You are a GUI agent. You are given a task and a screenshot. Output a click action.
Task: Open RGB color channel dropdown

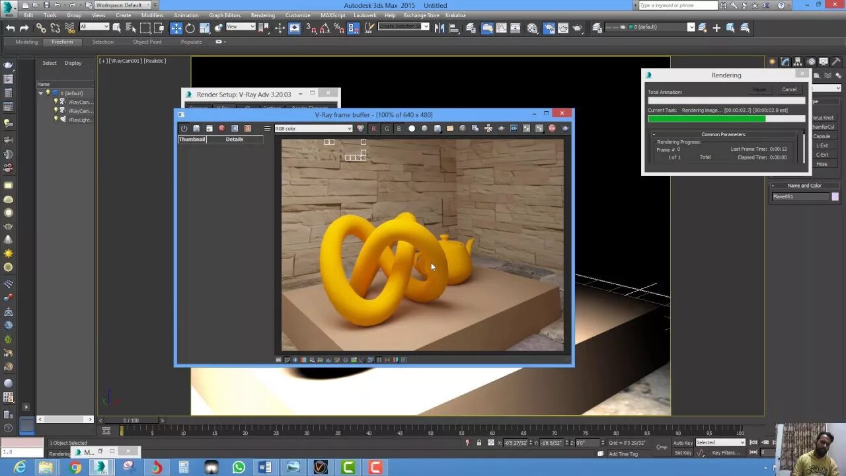(313, 128)
